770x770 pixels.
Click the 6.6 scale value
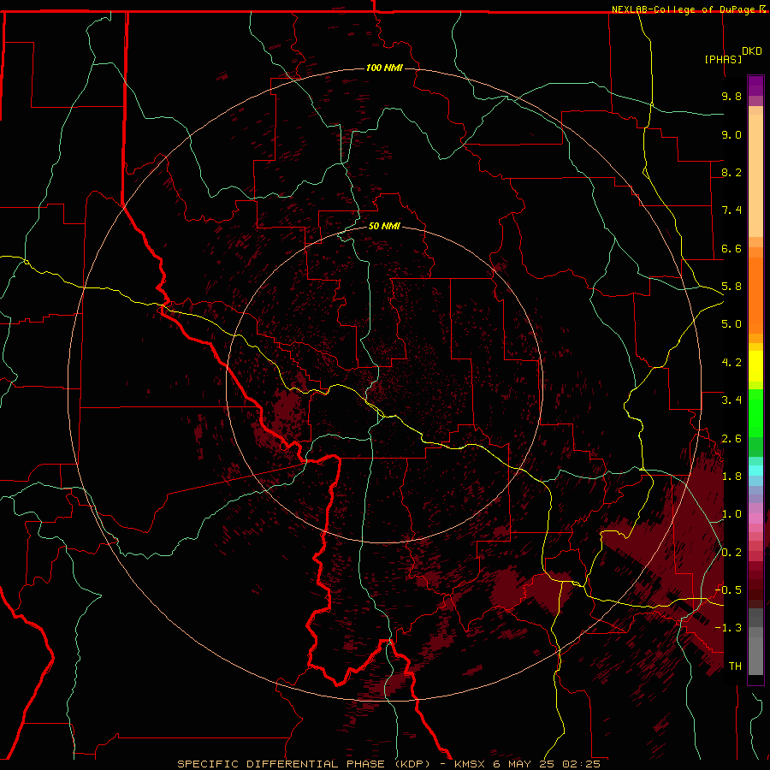click(x=731, y=248)
